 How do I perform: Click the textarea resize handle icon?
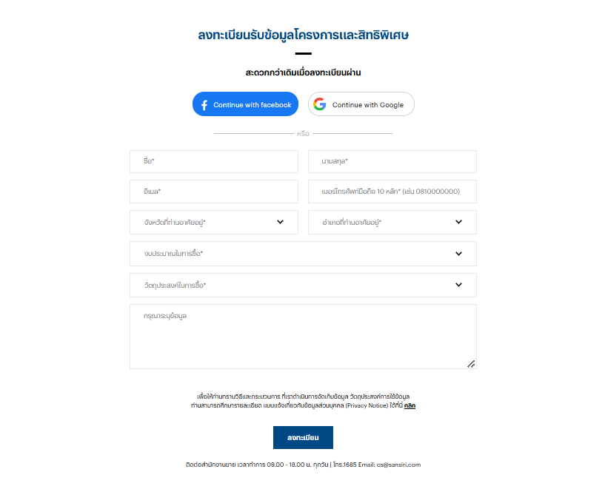click(471, 364)
